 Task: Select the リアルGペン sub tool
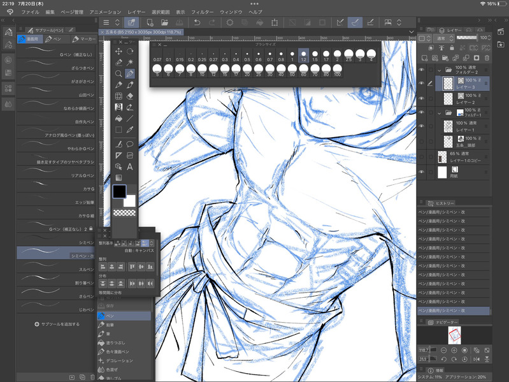[x=56, y=172]
